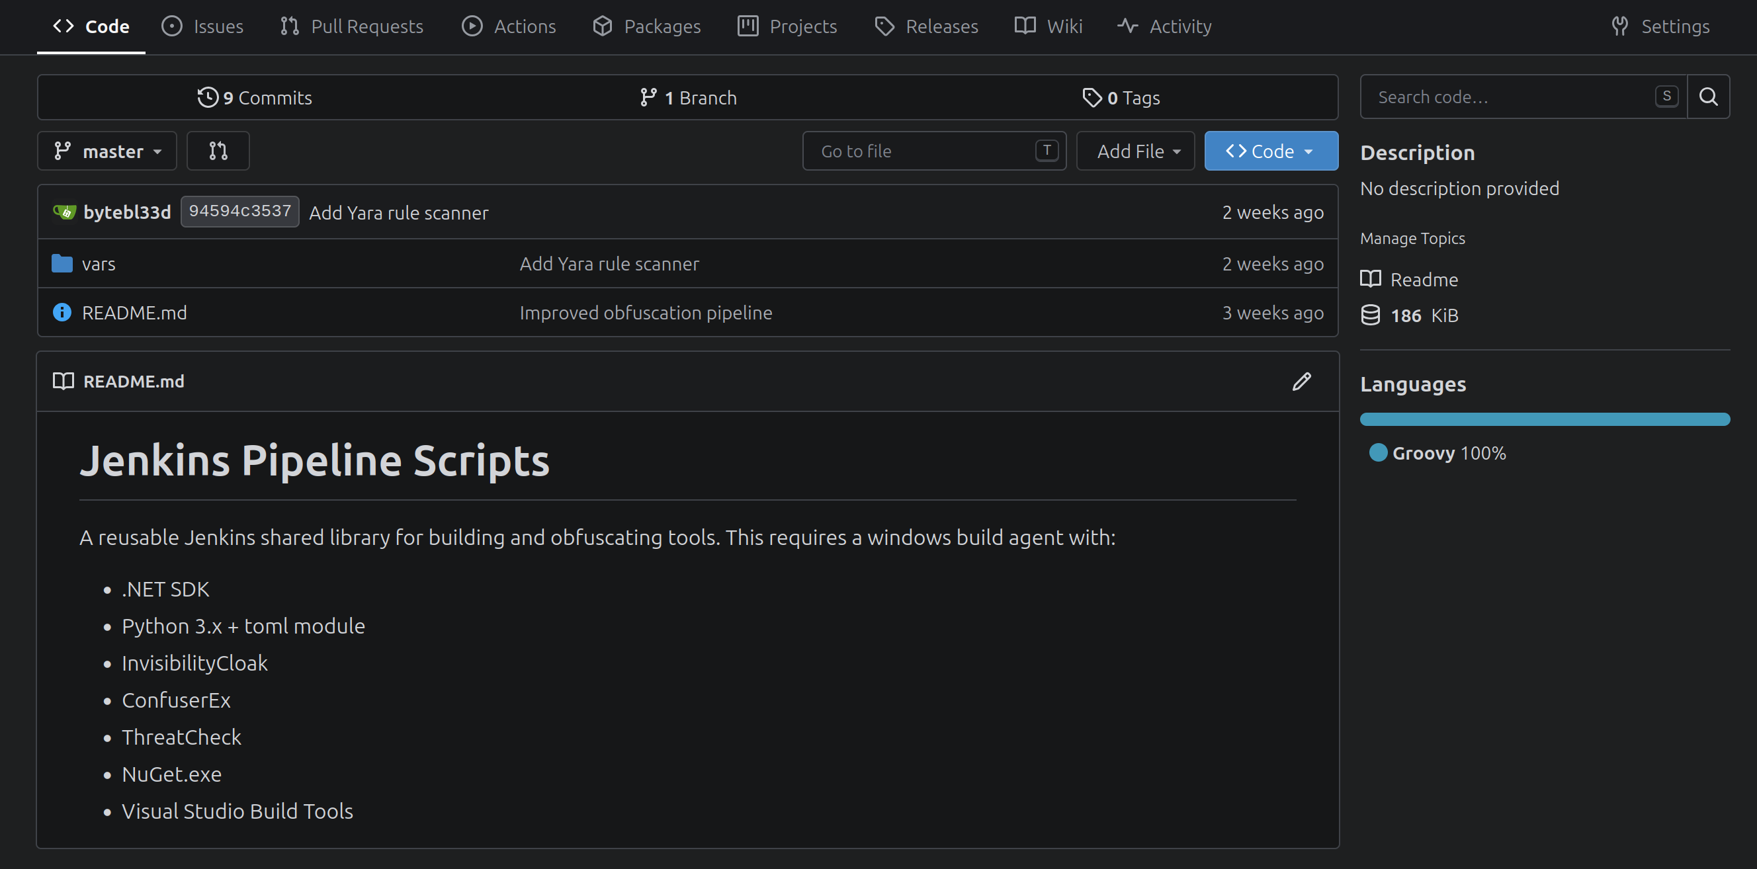Click the database size icon
The width and height of the screenshot is (1757, 869).
[x=1371, y=315]
